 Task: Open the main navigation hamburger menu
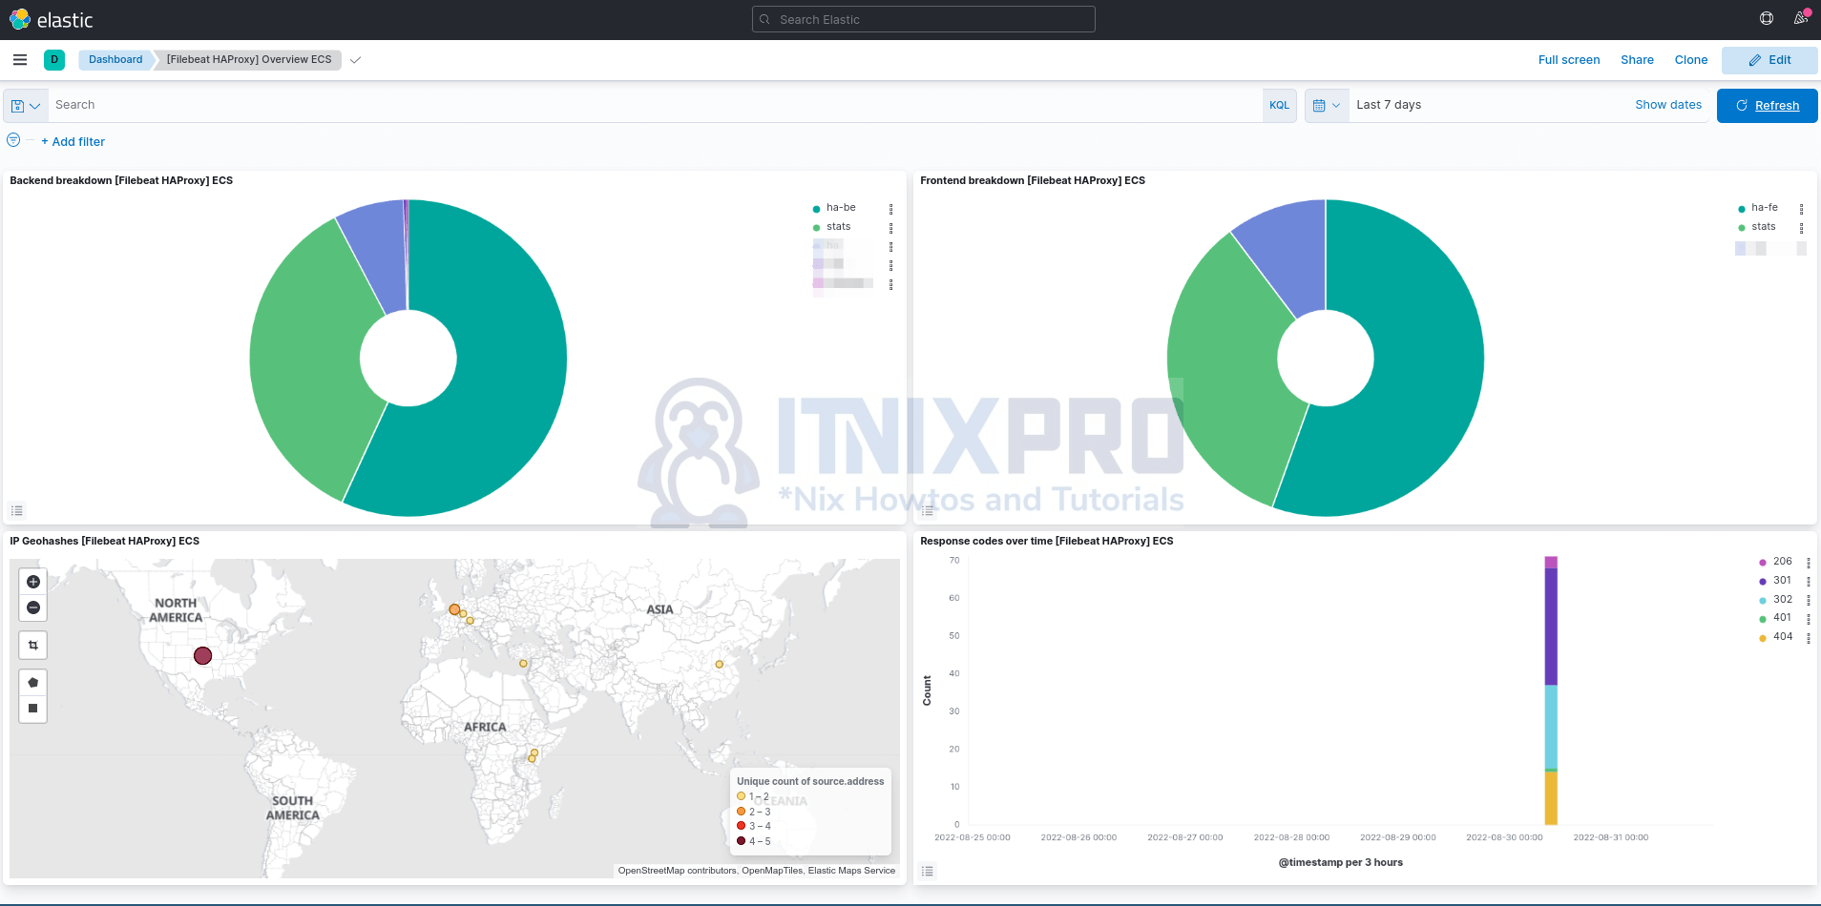(19, 59)
